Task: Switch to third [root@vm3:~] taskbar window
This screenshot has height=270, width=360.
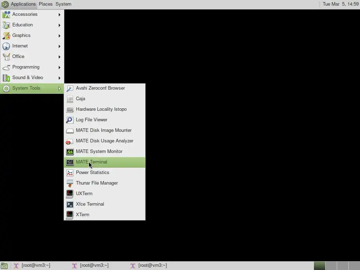Action: 157,266
